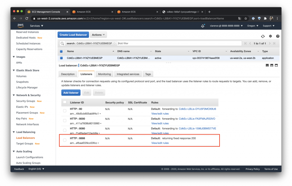Minimize the details pane with left layout icon

pyautogui.click(x=267, y=65)
